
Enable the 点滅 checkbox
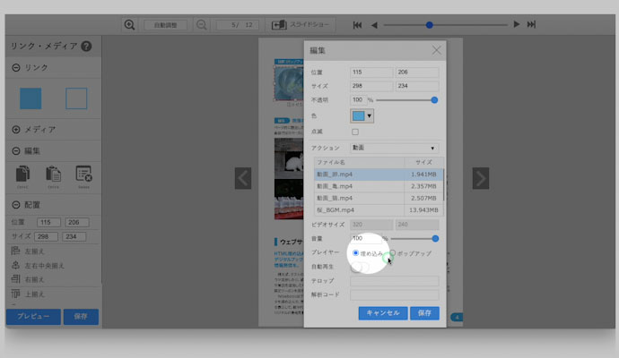click(x=354, y=132)
